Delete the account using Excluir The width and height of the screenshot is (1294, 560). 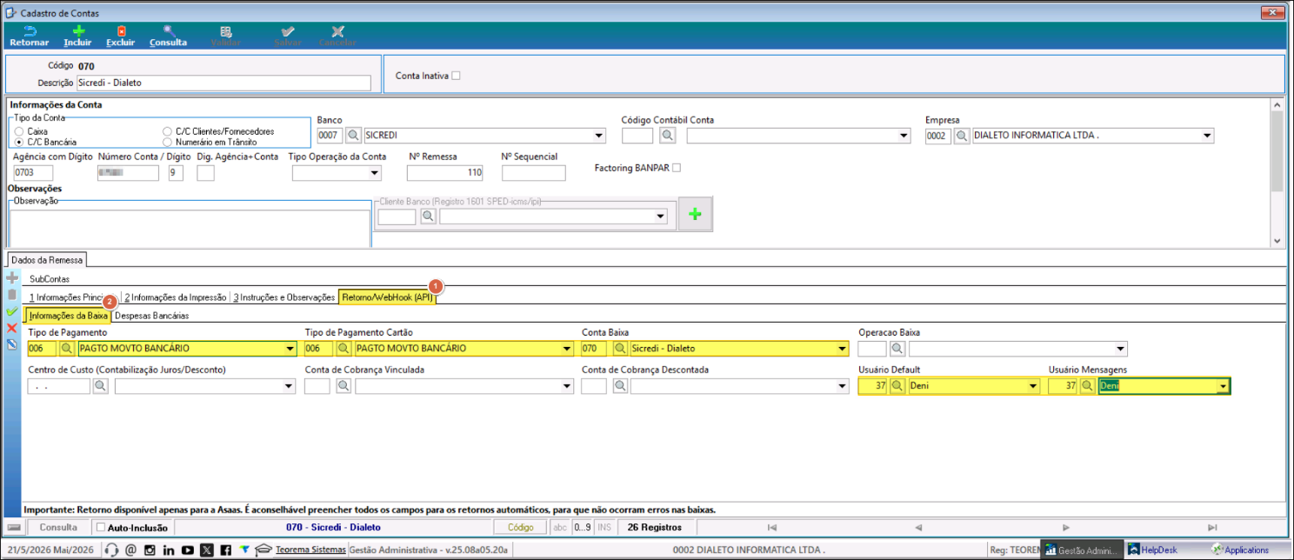[x=121, y=36]
